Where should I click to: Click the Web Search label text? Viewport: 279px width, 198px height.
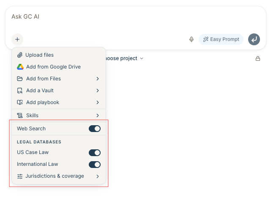point(31,129)
